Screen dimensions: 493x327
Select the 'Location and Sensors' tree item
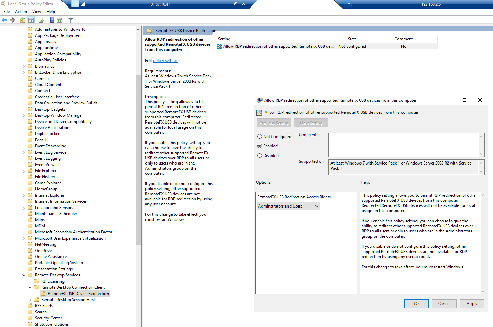tap(54, 208)
